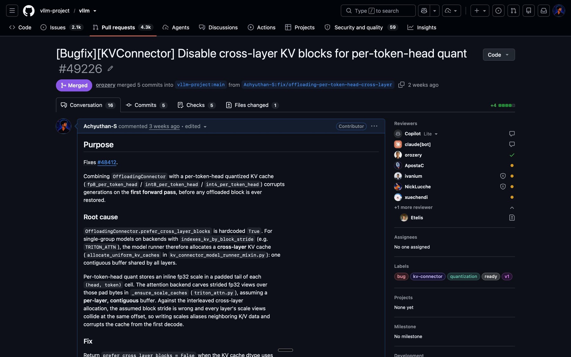Open the comment options three-dot menu

(x=374, y=126)
